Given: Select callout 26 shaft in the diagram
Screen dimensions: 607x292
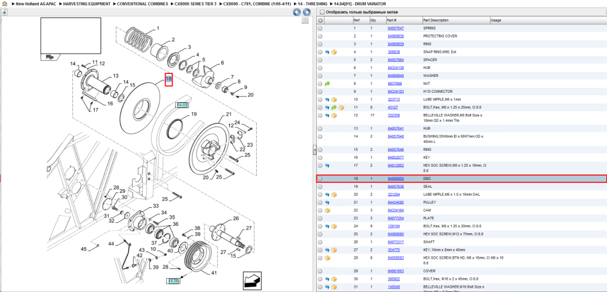Looking at the screenshot, I should tap(236, 219).
